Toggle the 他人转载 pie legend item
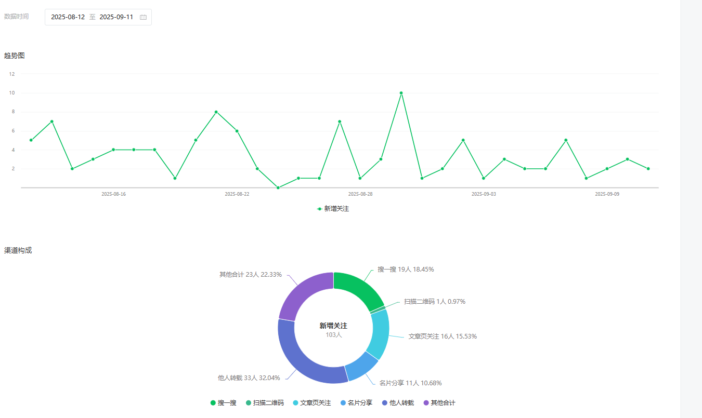 coord(398,403)
